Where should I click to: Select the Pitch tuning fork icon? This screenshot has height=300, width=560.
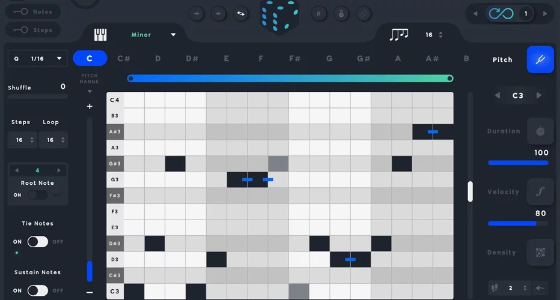540,59
